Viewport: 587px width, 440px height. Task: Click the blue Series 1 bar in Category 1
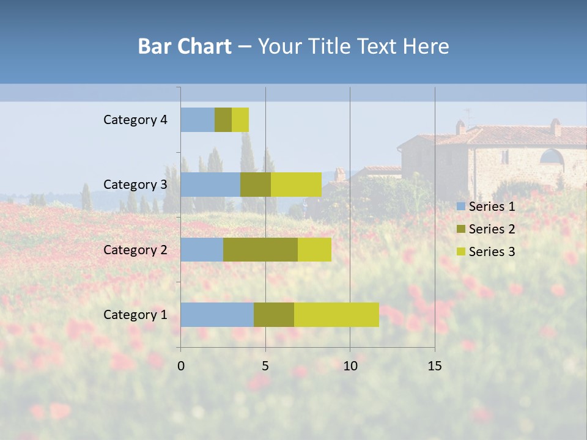click(x=217, y=315)
